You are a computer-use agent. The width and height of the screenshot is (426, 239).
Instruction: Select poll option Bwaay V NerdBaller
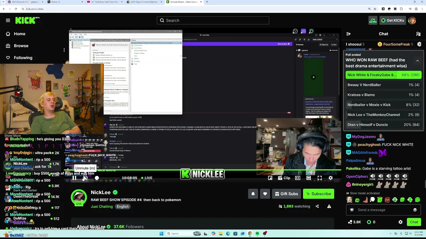pos(383,85)
